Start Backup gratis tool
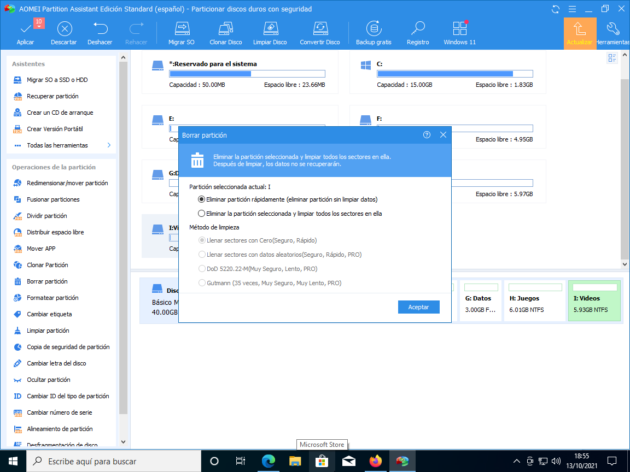The width and height of the screenshot is (630, 472). pos(374,33)
